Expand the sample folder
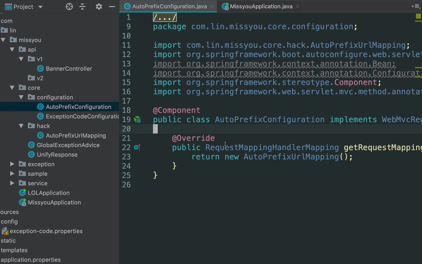 [12, 174]
